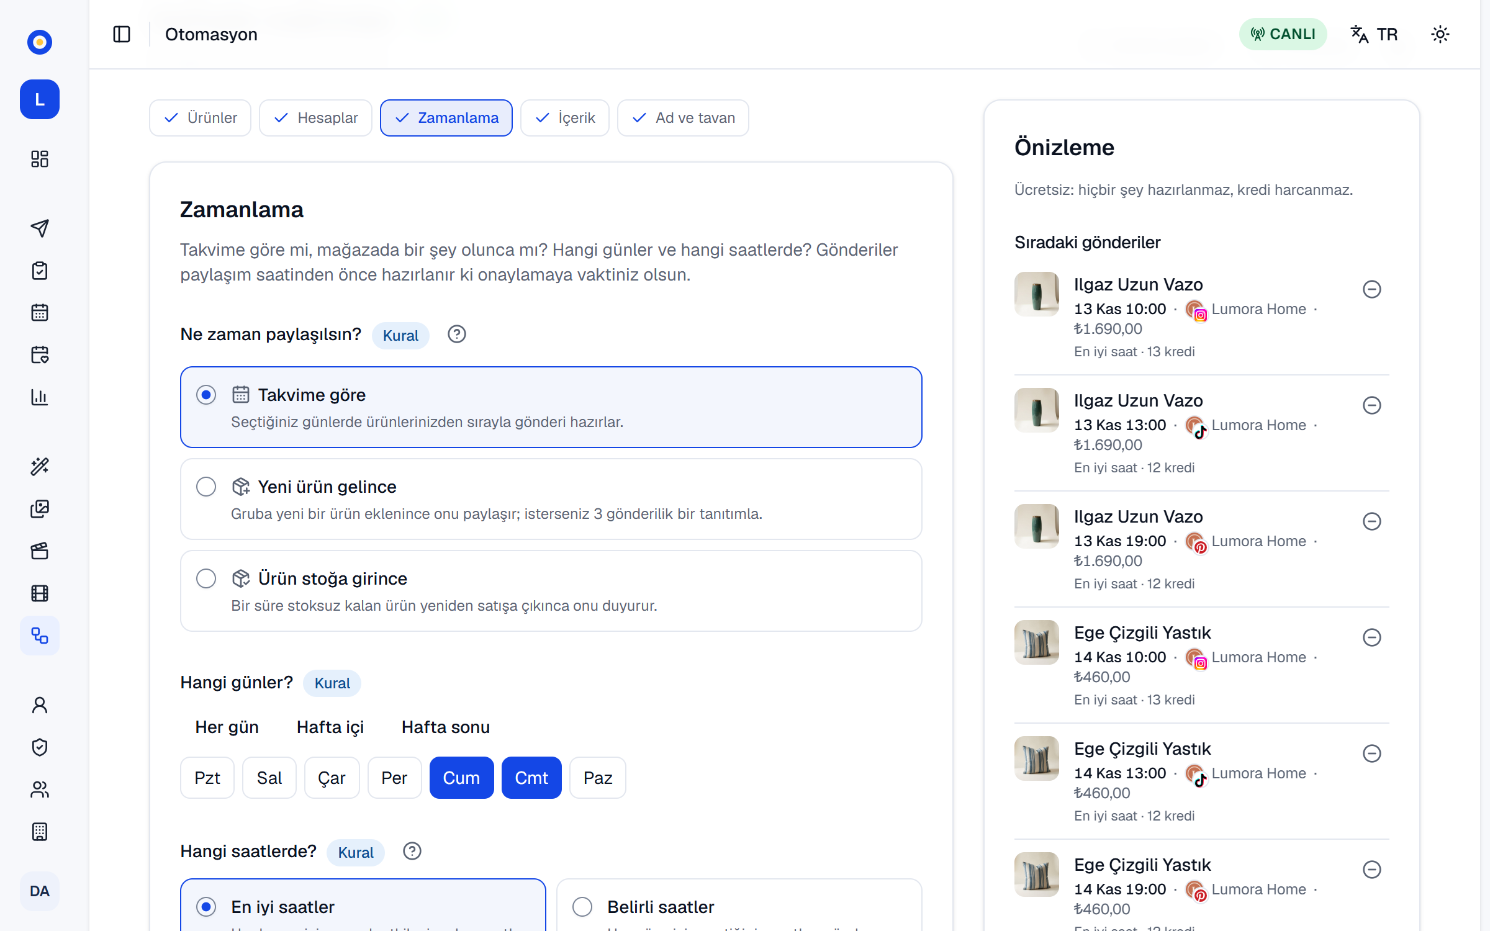Remove Ege Çizgili Yastık 14 Kas 13:00 post
Viewport: 1490px width, 931px height.
(1372, 753)
